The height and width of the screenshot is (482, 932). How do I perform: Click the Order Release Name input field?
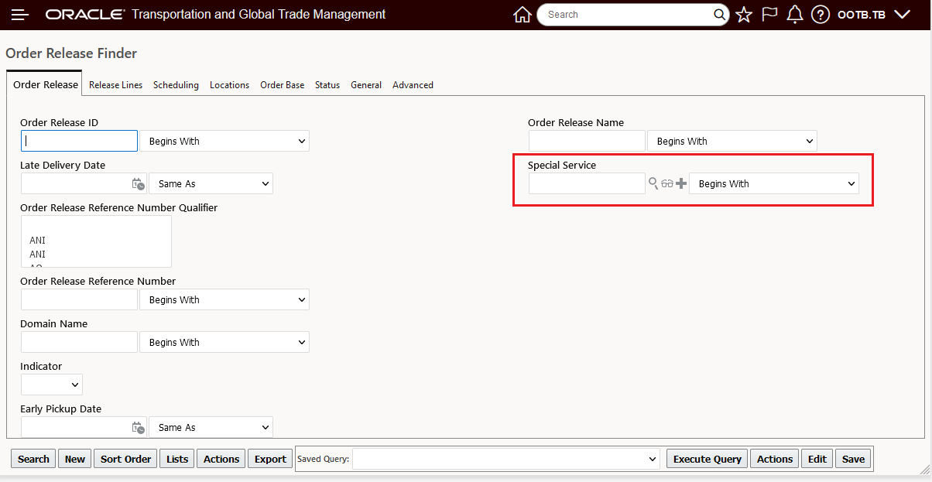point(587,141)
